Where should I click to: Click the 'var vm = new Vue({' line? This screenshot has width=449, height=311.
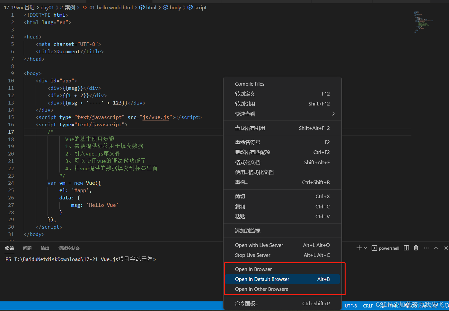point(74,183)
